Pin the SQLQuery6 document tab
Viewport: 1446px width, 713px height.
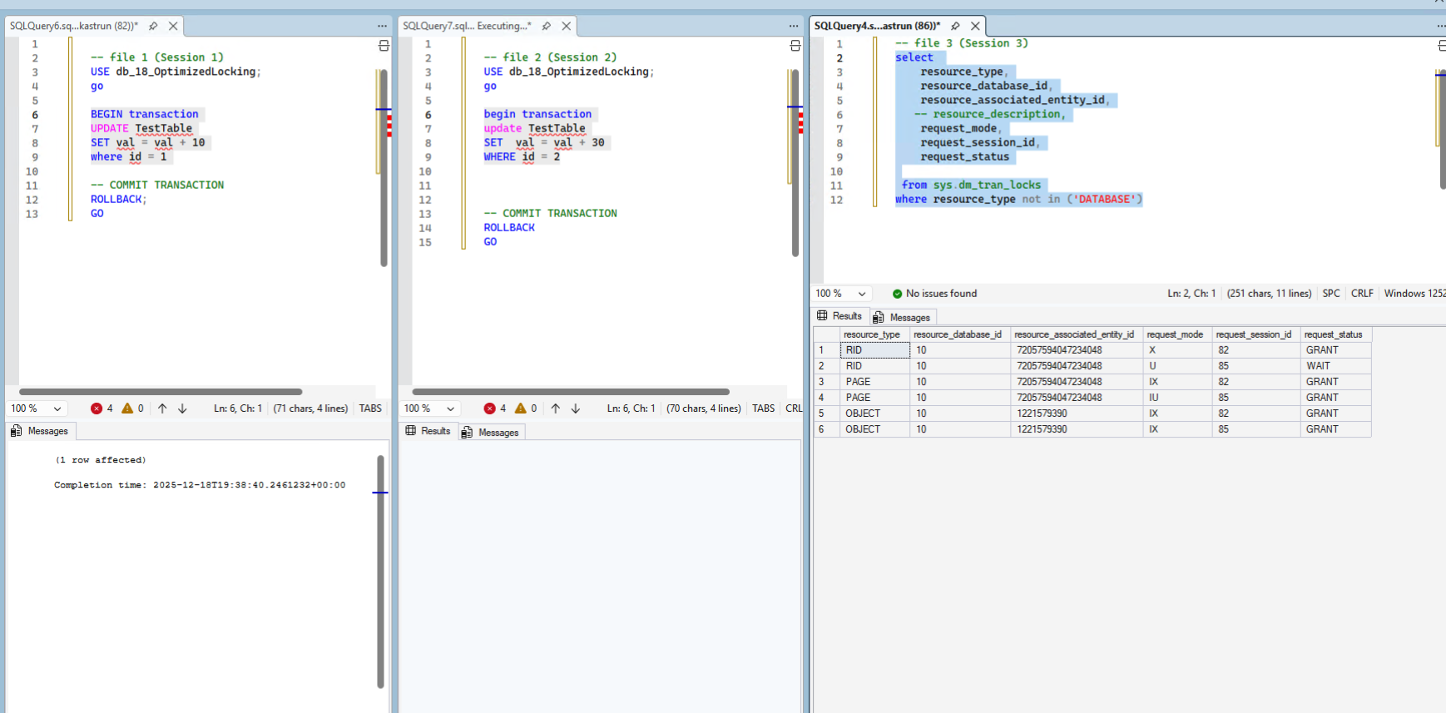(x=153, y=26)
